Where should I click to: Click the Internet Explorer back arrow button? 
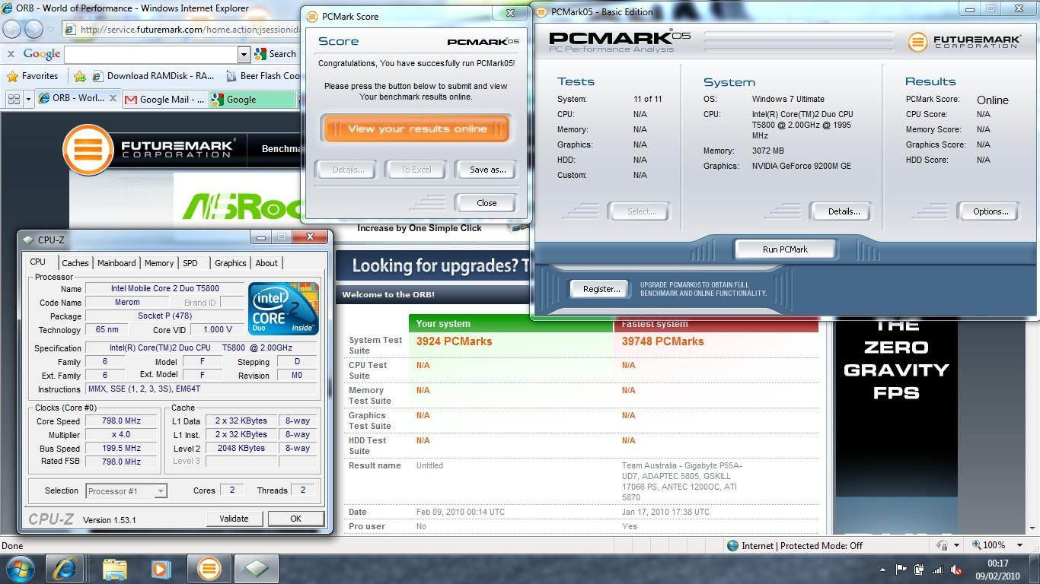click(x=13, y=30)
